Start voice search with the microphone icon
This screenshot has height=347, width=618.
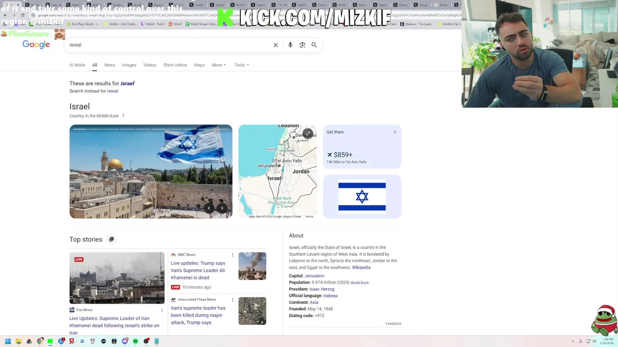click(x=290, y=45)
